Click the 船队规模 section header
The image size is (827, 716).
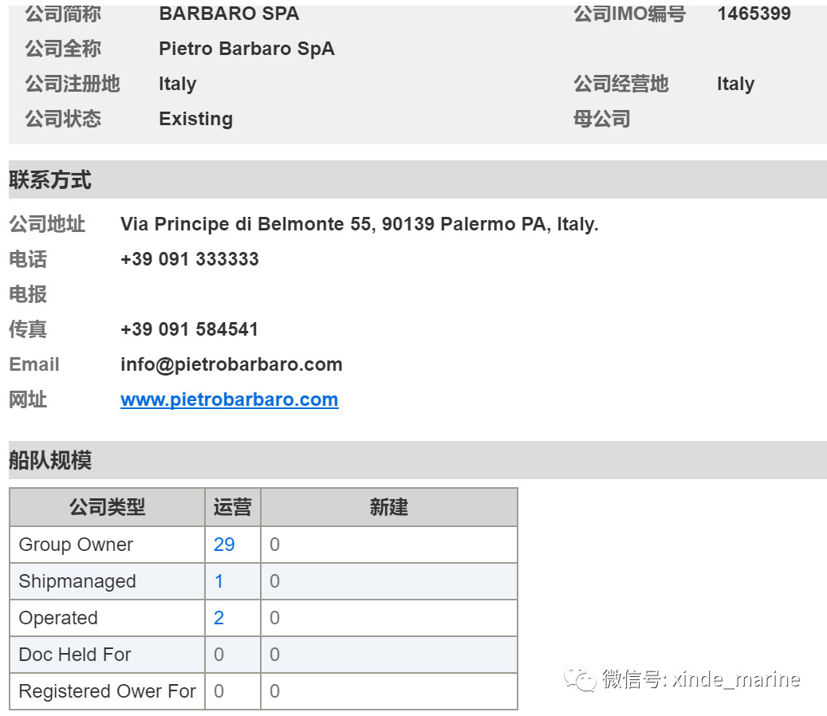coord(50,460)
